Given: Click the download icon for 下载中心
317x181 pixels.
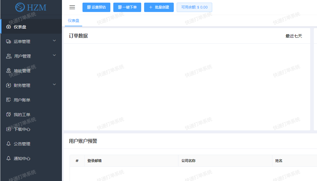Looking at the screenshot, I should click(9, 129).
